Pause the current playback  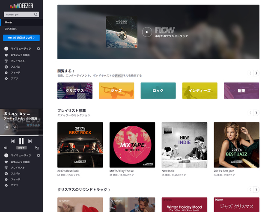21,141
